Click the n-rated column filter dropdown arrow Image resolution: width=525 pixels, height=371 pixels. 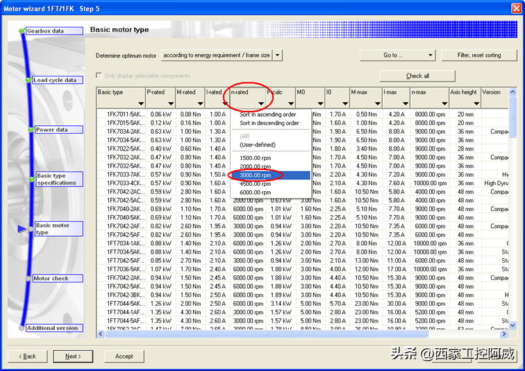pyautogui.click(x=260, y=104)
